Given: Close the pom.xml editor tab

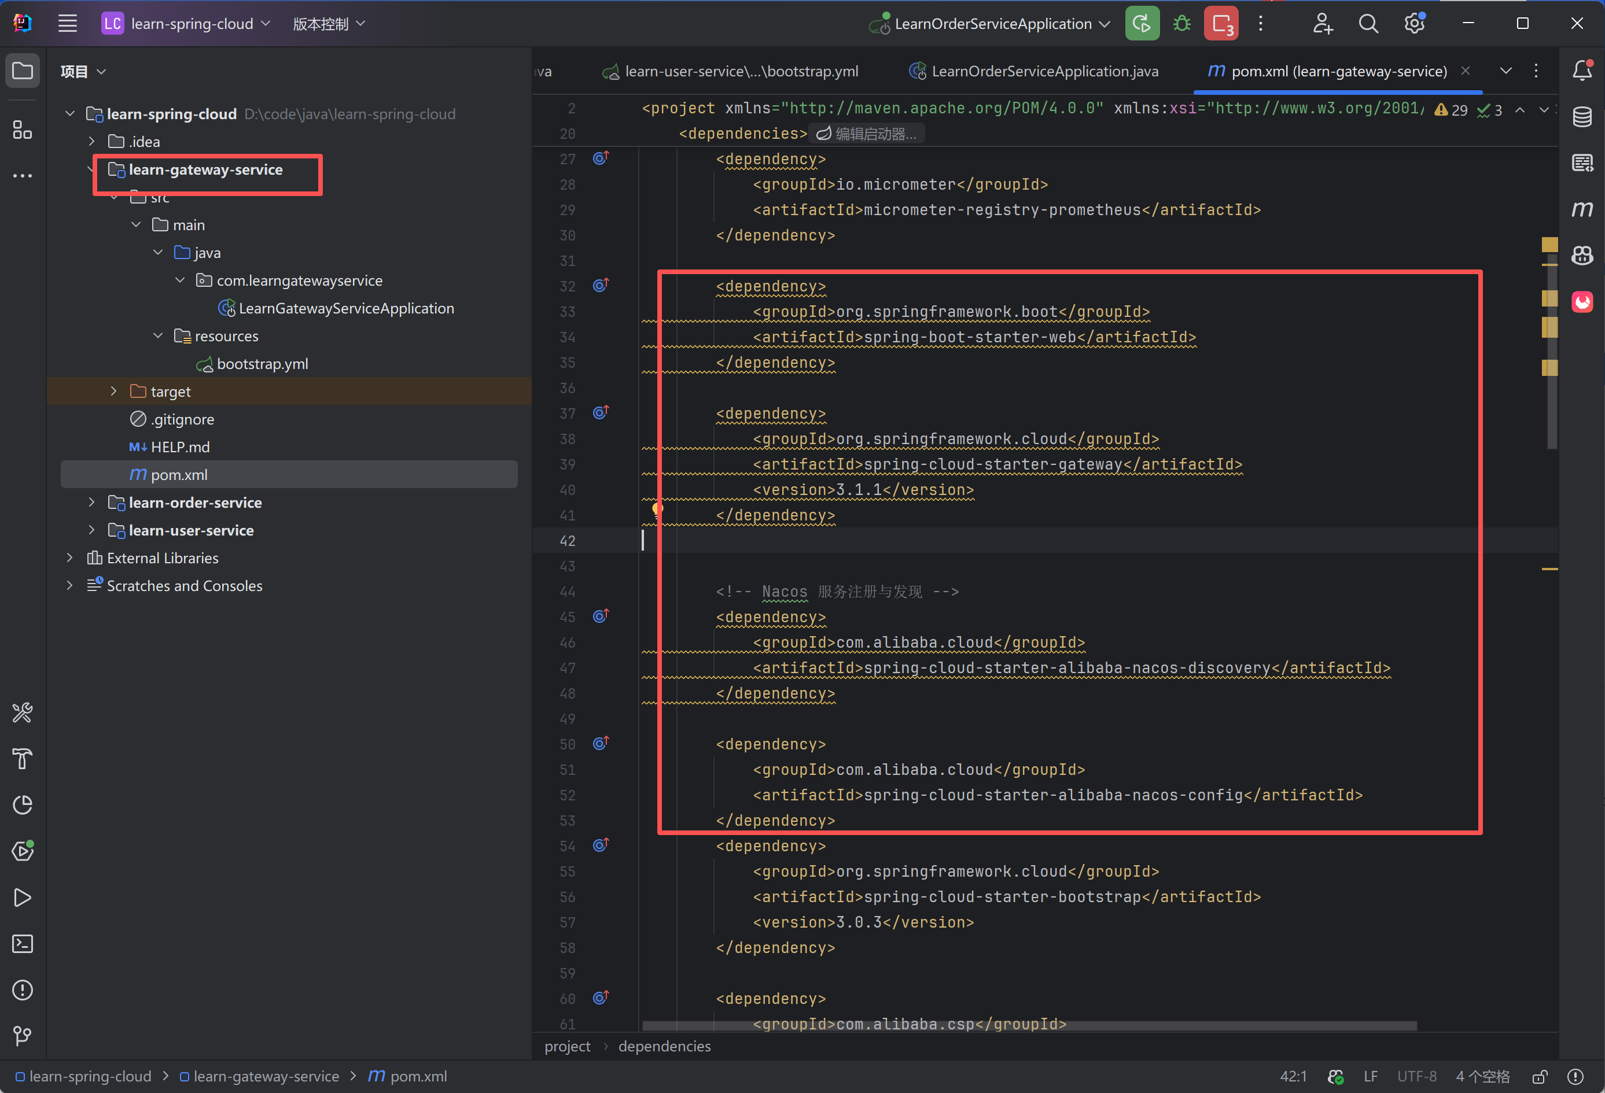Looking at the screenshot, I should (x=1466, y=71).
